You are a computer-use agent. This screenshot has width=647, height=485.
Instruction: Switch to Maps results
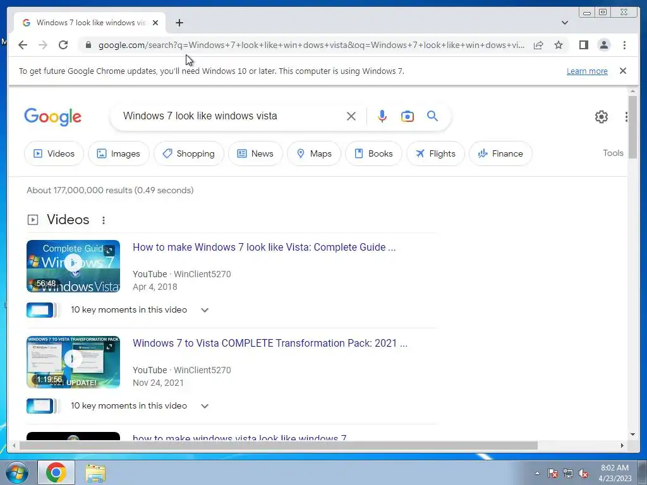tap(314, 153)
